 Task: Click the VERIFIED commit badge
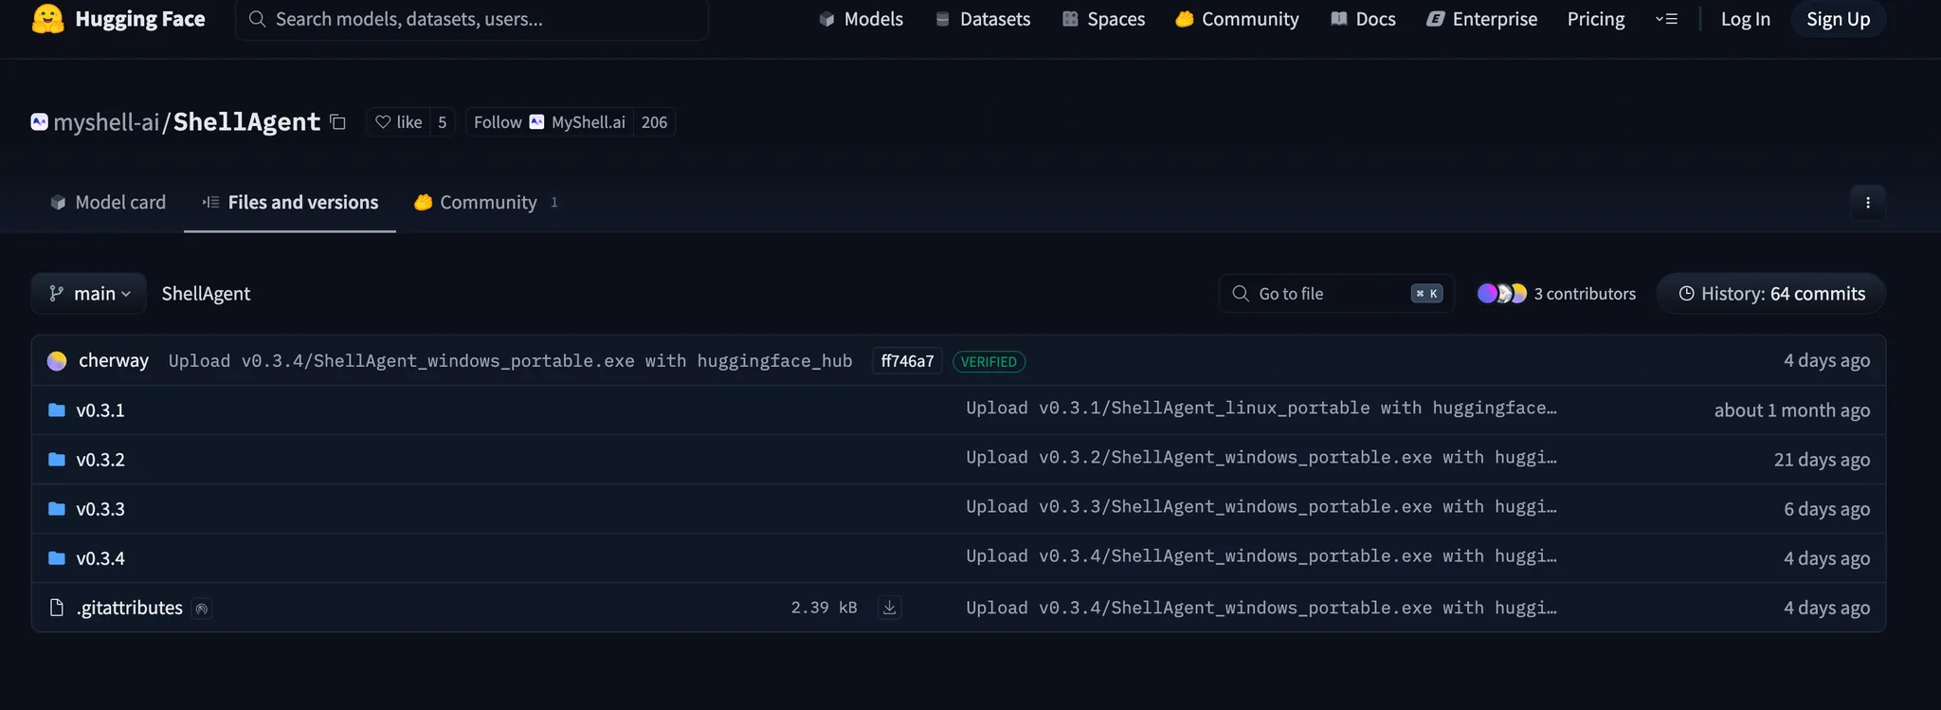pyautogui.click(x=989, y=361)
